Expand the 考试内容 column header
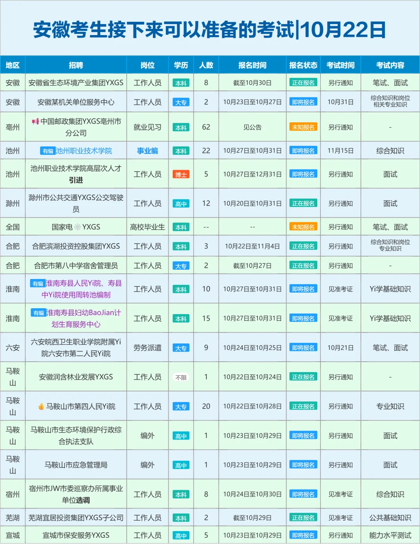The height and width of the screenshot is (544, 420). pos(389,65)
